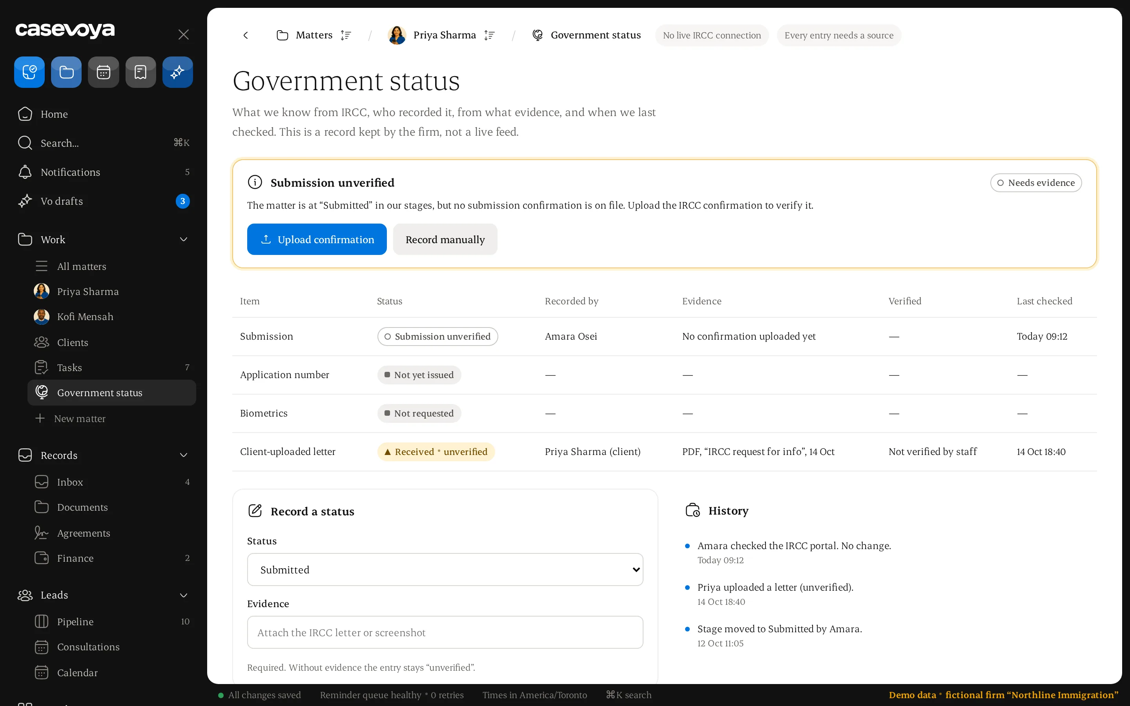Click the Government status breadcrumb icon
This screenshot has height=706, width=1130.
(538, 35)
